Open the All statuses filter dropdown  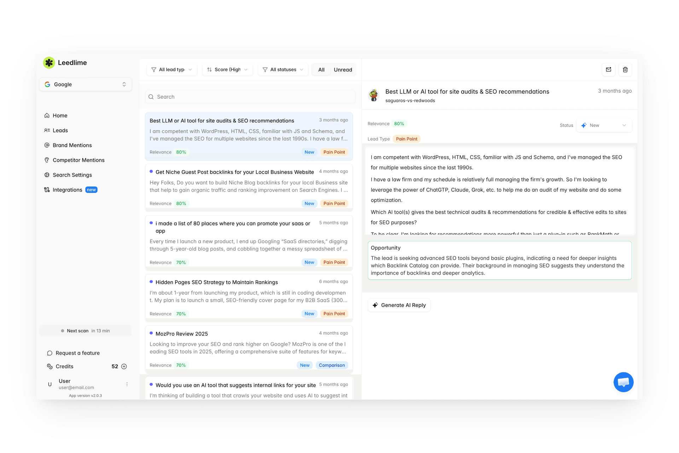283,70
